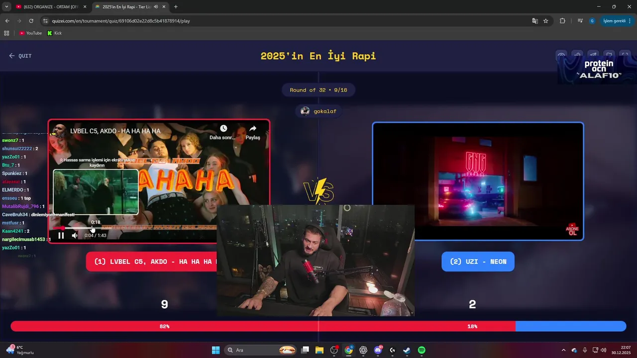Image resolution: width=637 pixels, height=358 pixels.
Task: Open Discord from the taskbar
Action: coord(378,350)
